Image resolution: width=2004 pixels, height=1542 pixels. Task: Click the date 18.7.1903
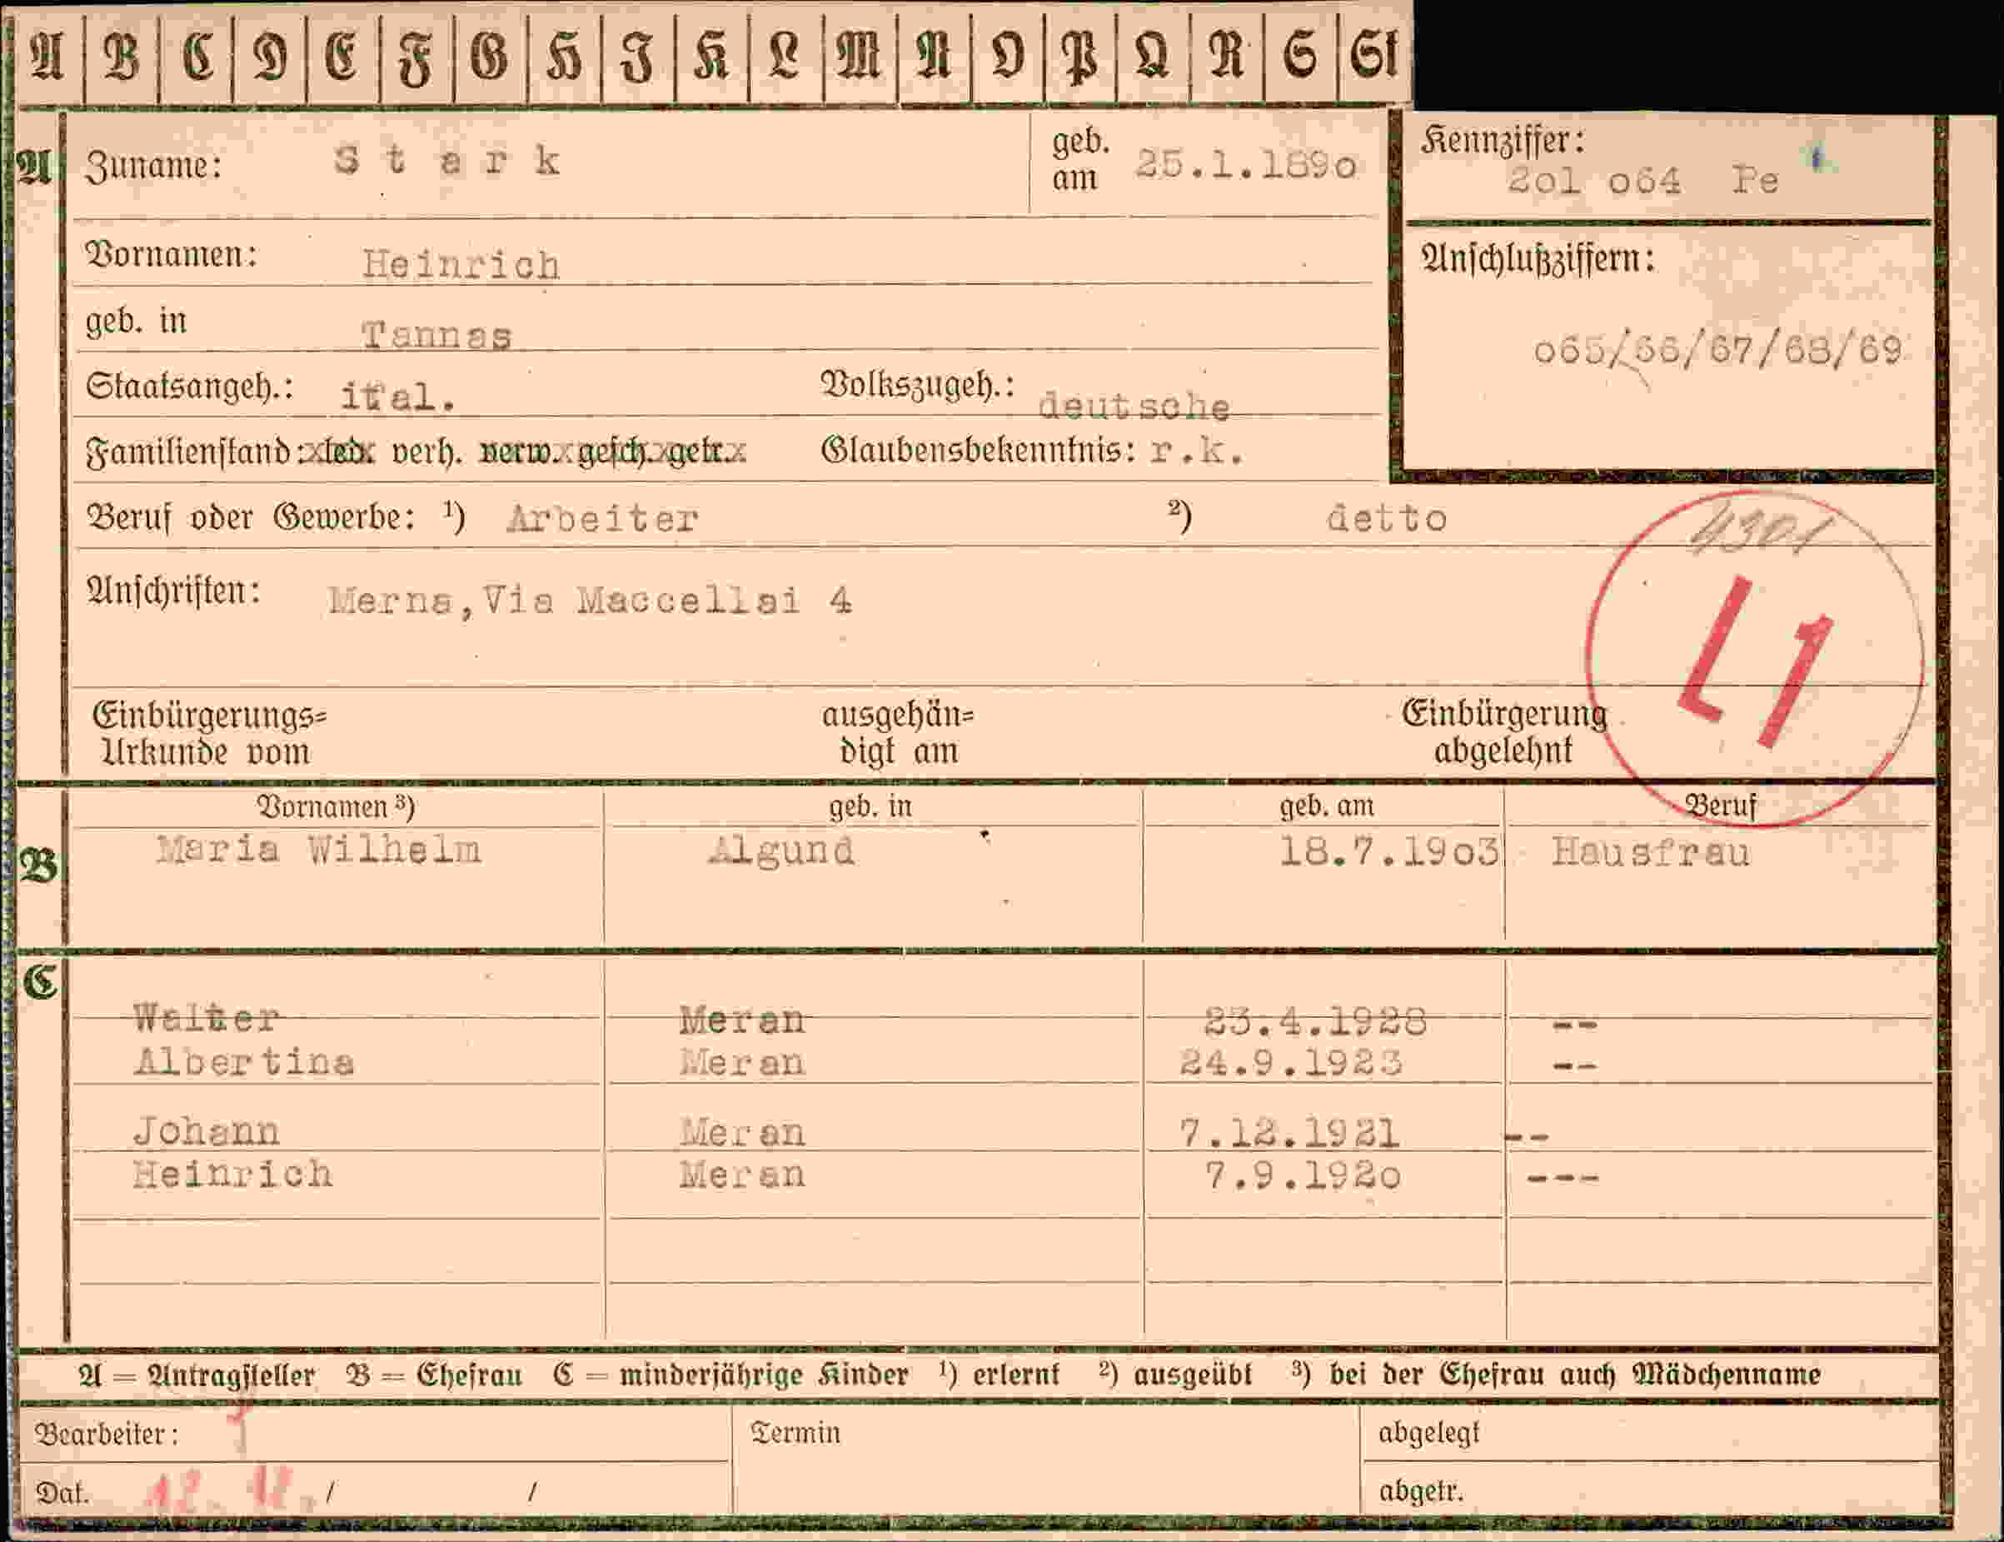(1388, 851)
